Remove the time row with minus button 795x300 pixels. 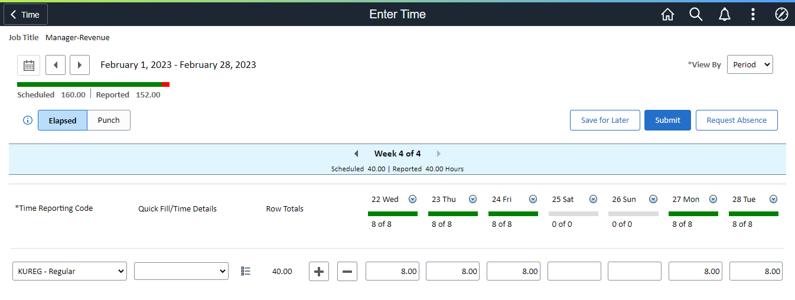tap(347, 271)
